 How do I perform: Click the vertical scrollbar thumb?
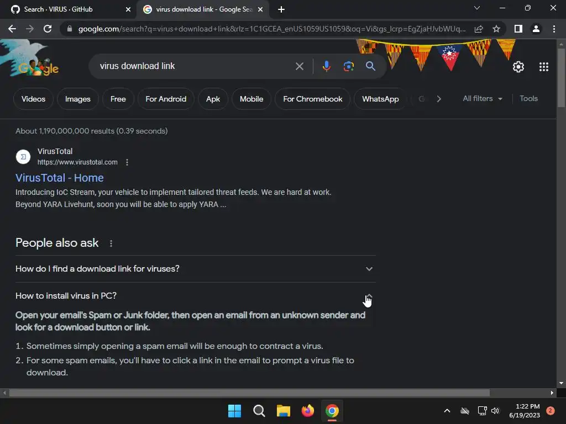tap(561, 77)
